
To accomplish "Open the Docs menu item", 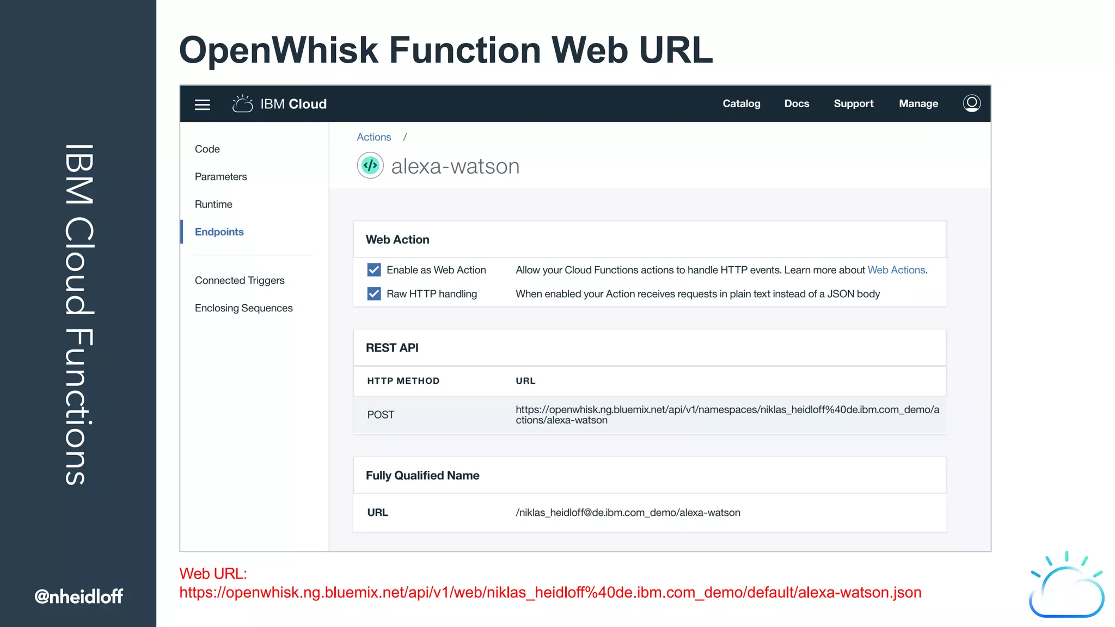I will click(797, 103).
